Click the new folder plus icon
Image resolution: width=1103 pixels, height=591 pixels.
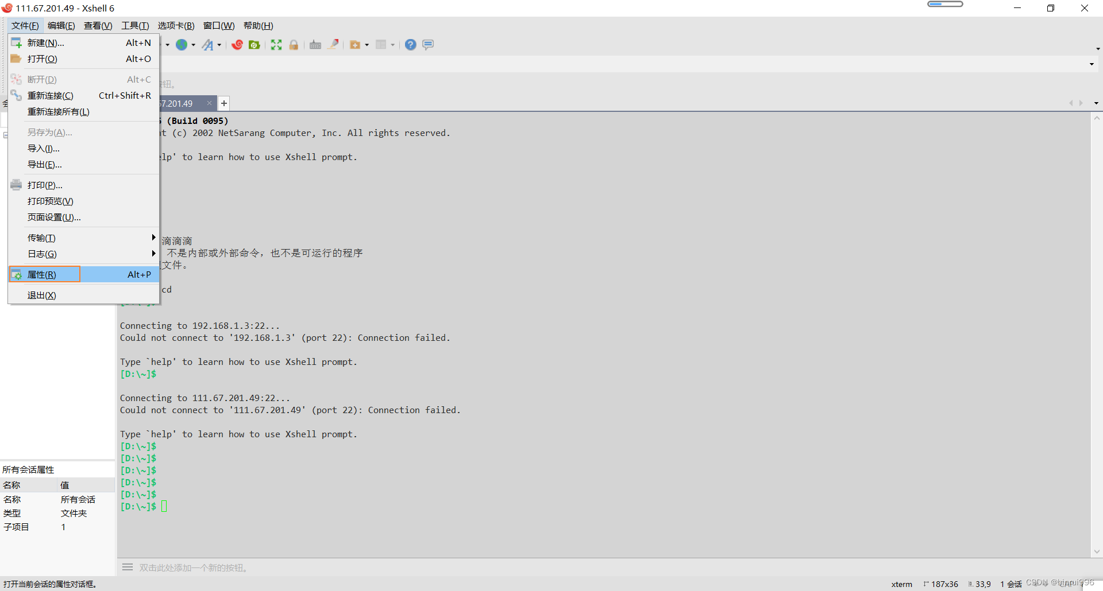click(355, 45)
